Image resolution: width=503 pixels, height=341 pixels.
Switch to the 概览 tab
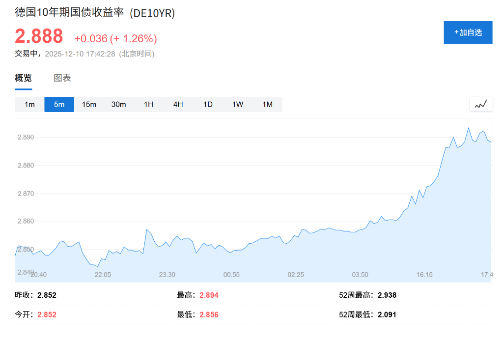(x=23, y=78)
